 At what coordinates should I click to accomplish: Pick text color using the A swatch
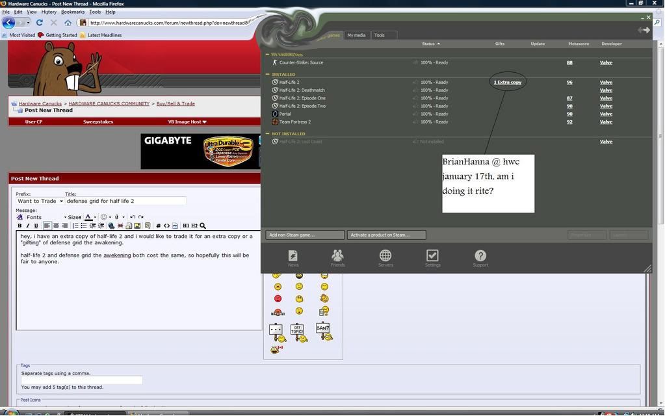[x=88, y=217]
